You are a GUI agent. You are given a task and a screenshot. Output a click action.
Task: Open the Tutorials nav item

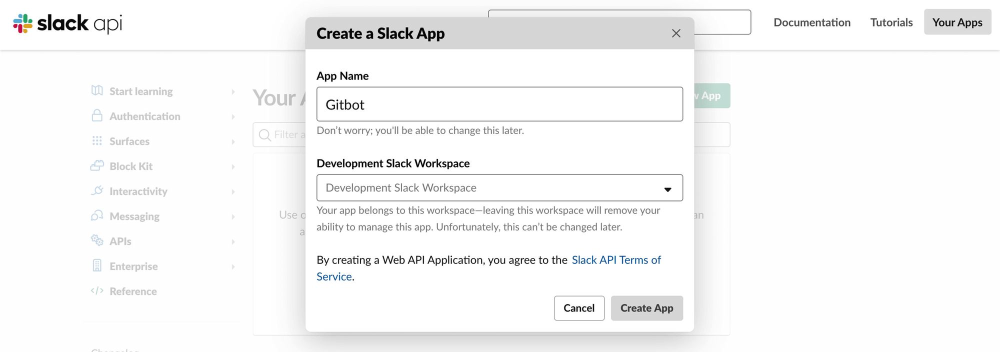[x=891, y=22]
